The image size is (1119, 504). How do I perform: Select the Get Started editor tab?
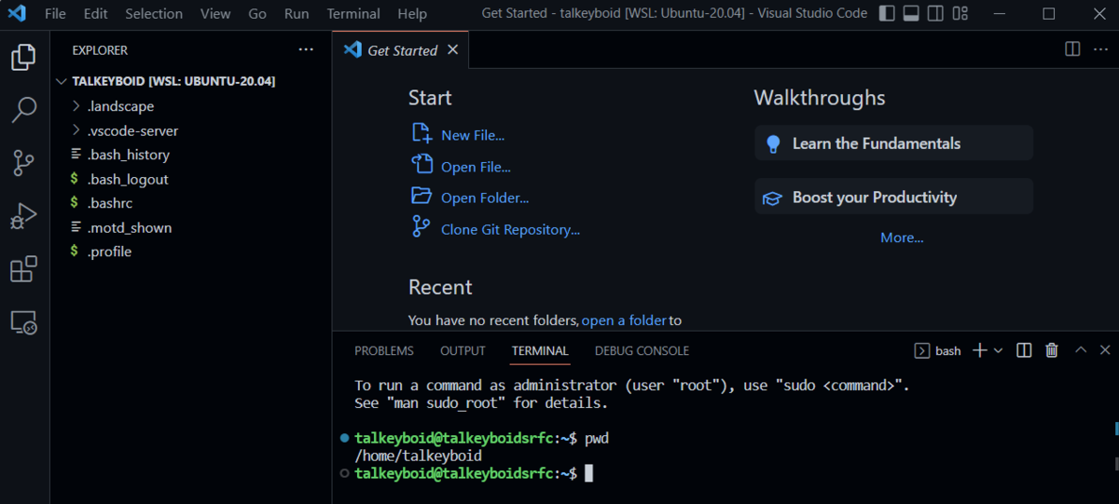click(402, 50)
